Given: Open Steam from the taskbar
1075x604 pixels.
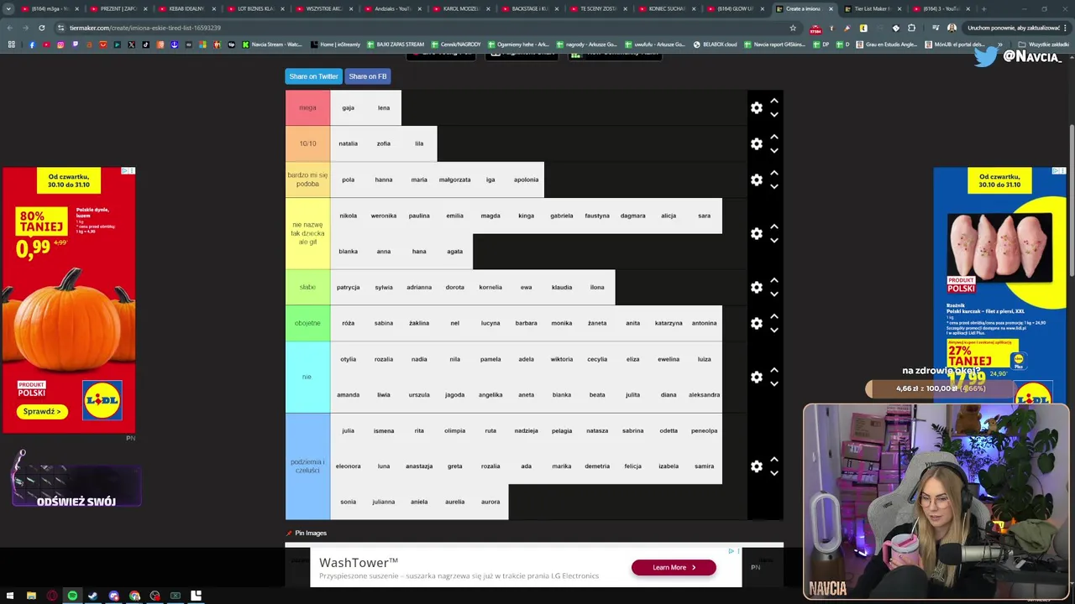Looking at the screenshot, I should coord(92,596).
